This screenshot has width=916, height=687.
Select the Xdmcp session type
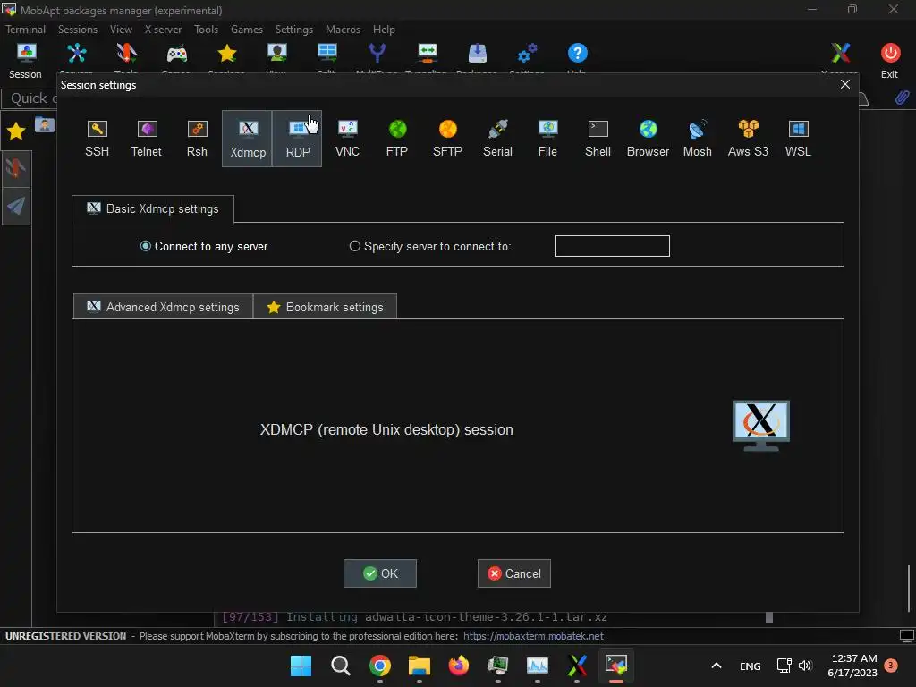[247, 139]
